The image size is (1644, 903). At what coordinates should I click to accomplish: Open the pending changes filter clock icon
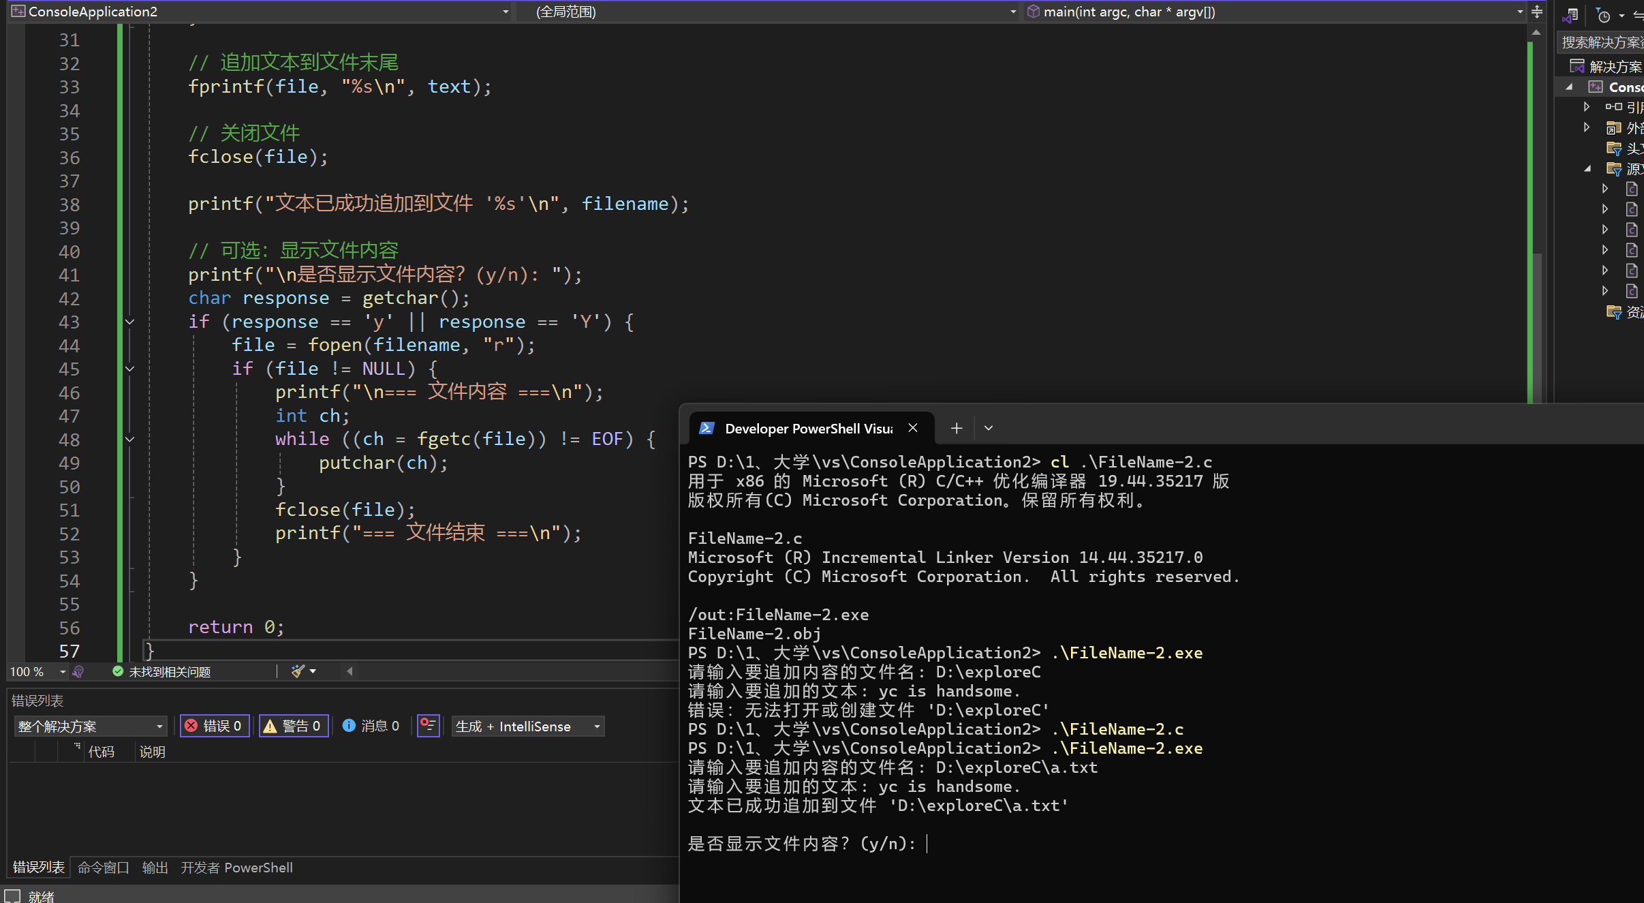click(x=1604, y=15)
